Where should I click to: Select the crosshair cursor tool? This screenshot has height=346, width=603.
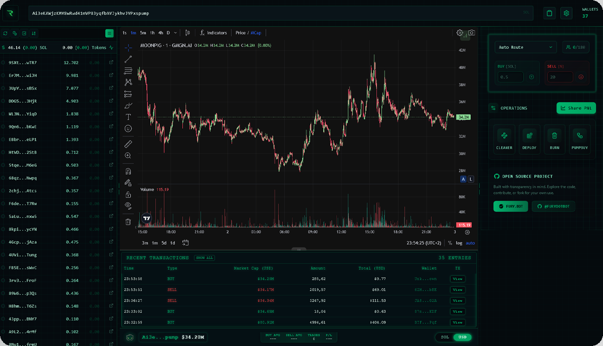point(128,48)
